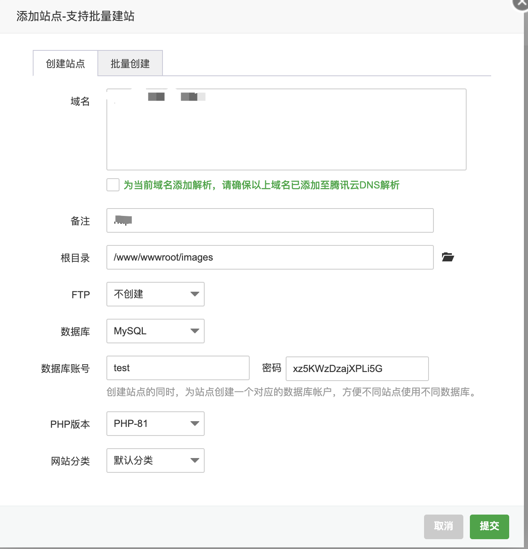Select the 数据库账号 field containing test

pyautogui.click(x=178, y=368)
